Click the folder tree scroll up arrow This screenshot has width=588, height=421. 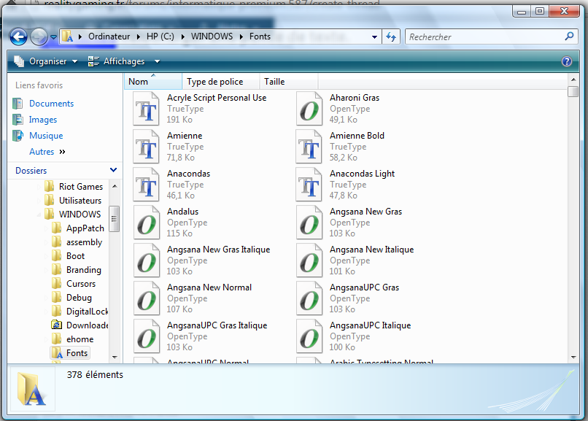tap(115, 186)
